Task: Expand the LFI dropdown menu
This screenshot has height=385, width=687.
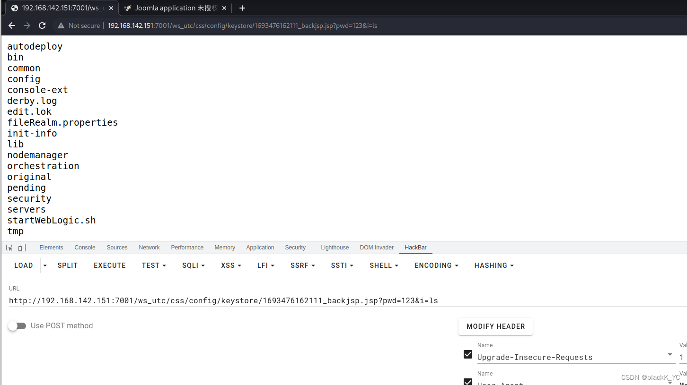Action: (x=266, y=265)
